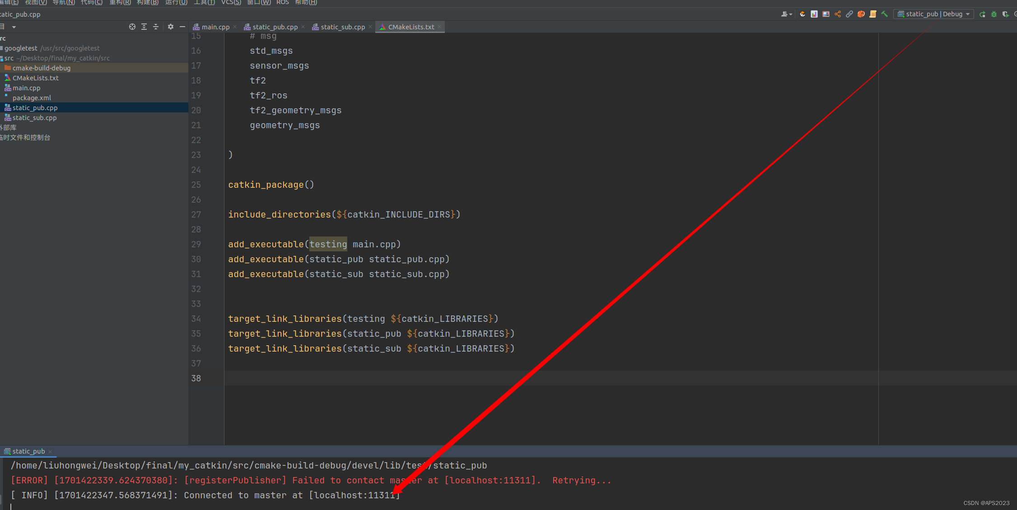Click the green Debug bug icon
The width and height of the screenshot is (1017, 510).
click(994, 14)
